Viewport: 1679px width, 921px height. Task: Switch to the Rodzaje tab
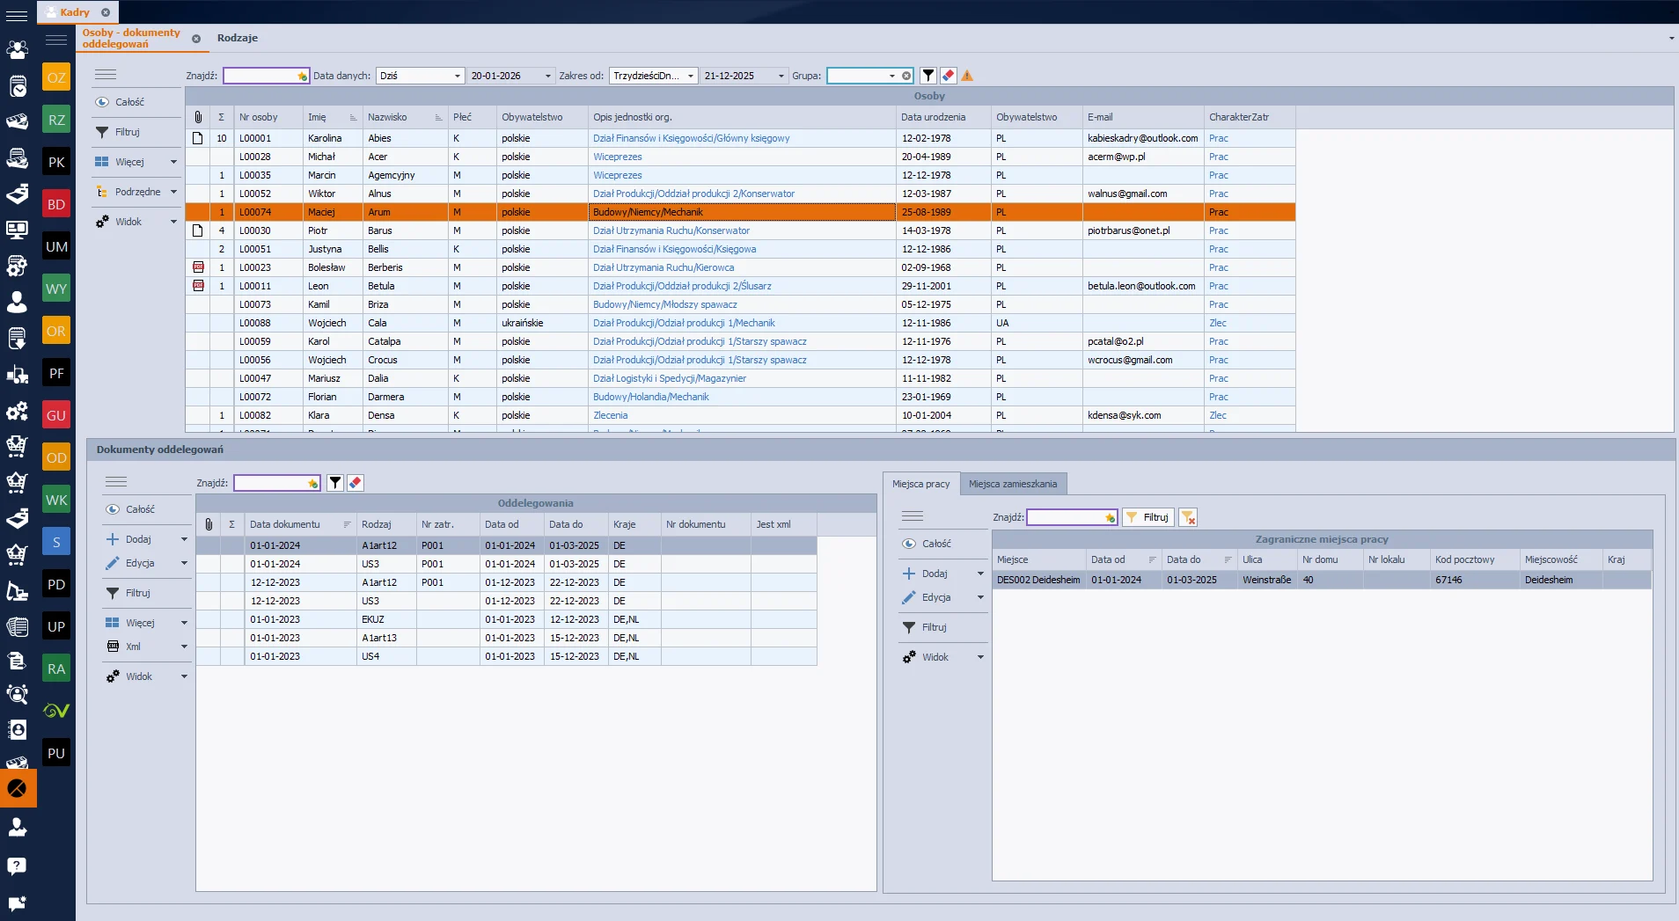(x=238, y=38)
